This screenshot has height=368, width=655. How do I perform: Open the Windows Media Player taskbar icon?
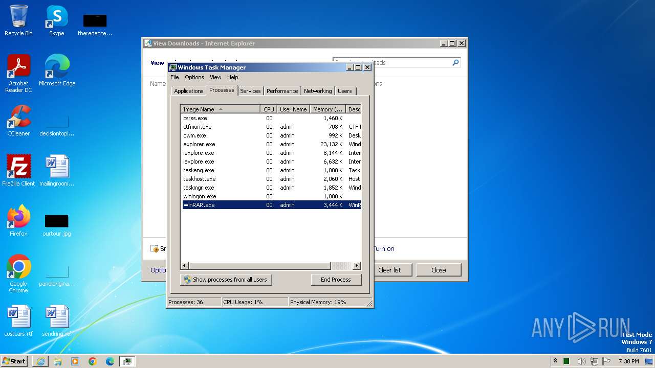click(x=75, y=361)
